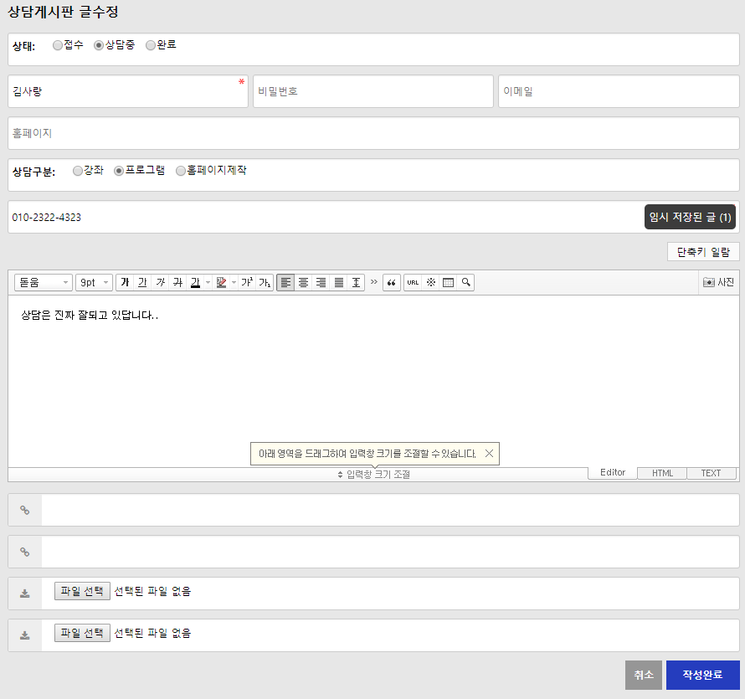This screenshot has height=699, width=745.
Task: Open the 9pt font size dropdown
Action: click(x=94, y=283)
